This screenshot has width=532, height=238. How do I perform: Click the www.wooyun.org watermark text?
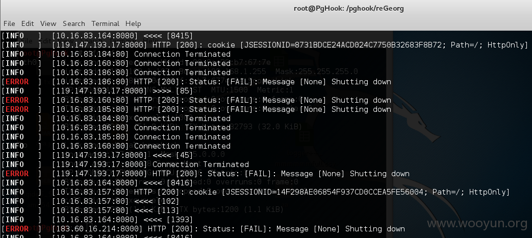[477, 224]
